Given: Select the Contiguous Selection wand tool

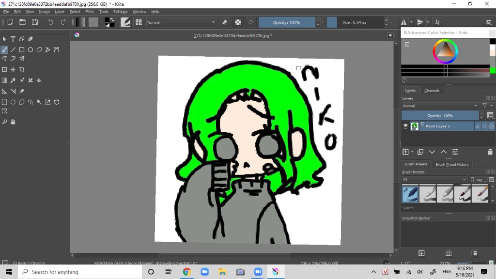Looking at the screenshot, I should tap(39, 102).
